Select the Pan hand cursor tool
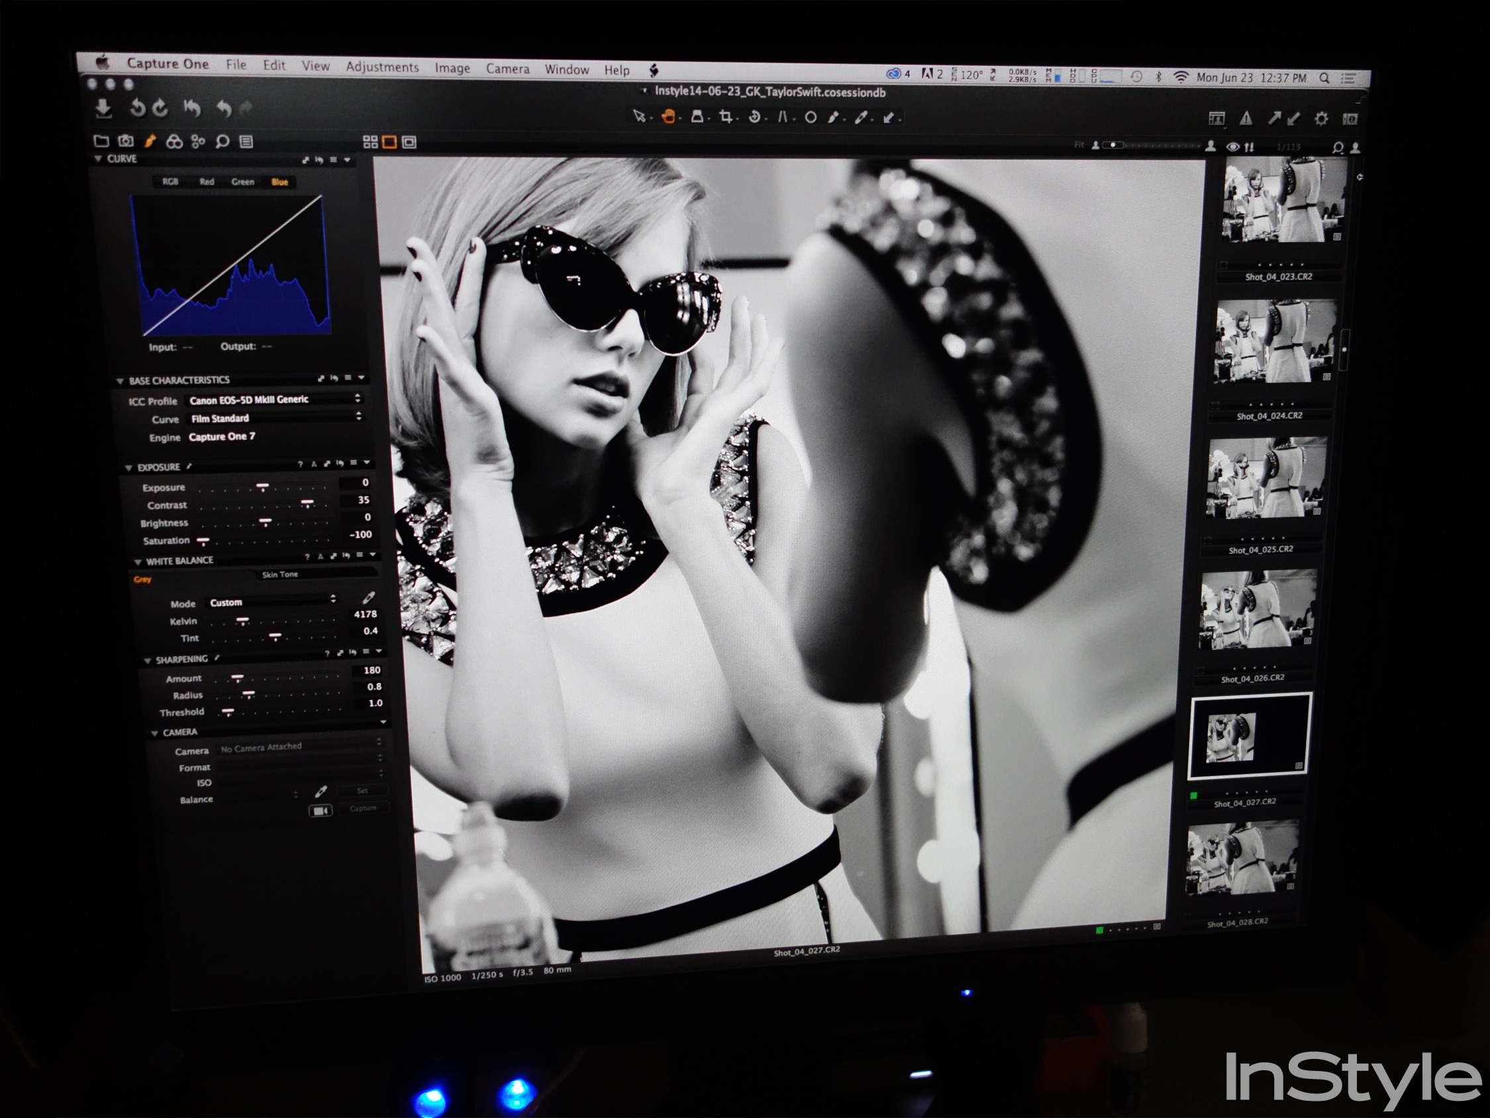This screenshot has height=1118, width=1490. [x=668, y=116]
